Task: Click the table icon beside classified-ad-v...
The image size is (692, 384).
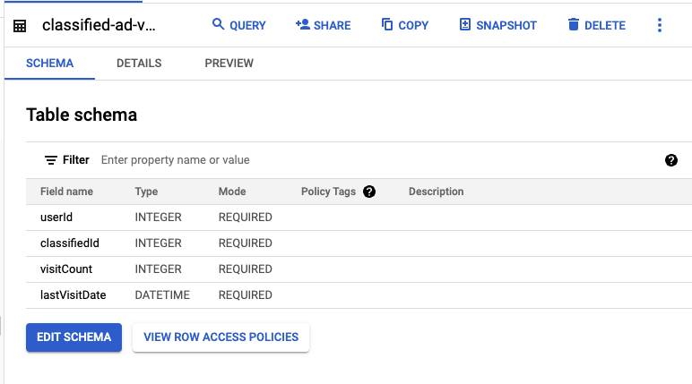Action: [x=20, y=26]
